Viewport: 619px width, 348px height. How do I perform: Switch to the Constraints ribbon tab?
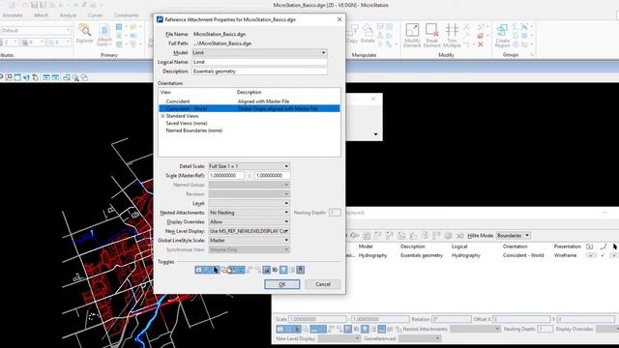click(x=127, y=15)
